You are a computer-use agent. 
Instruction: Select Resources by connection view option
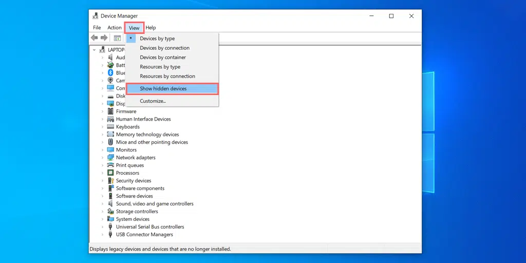[x=172, y=76]
